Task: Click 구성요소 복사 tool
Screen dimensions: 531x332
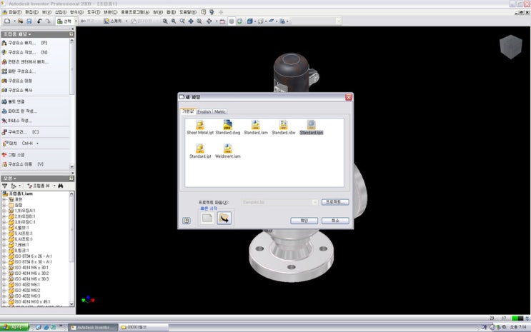Action: (x=17, y=91)
